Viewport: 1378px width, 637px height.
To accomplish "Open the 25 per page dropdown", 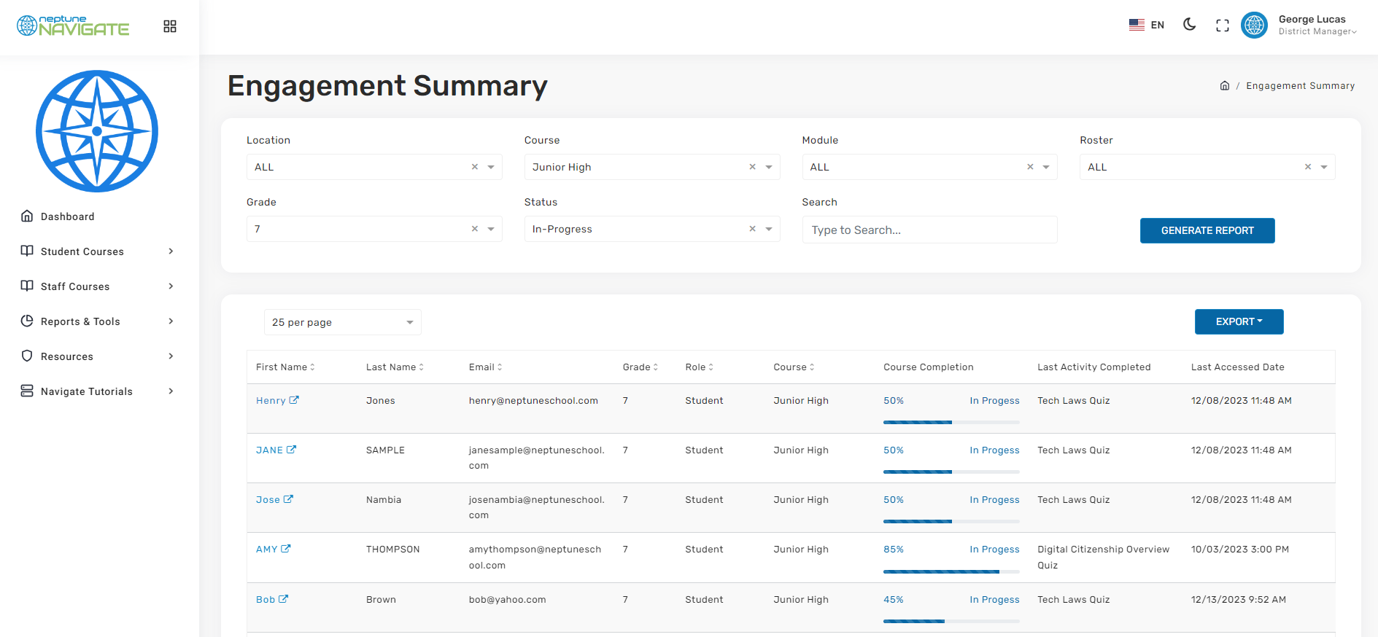I will [343, 322].
